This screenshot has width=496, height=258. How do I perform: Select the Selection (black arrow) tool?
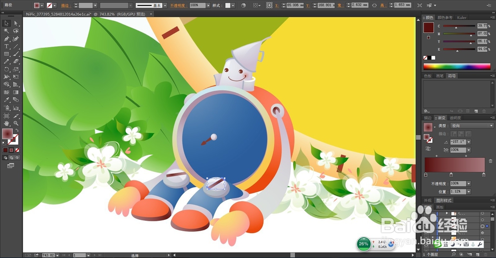[x=6, y=23]
